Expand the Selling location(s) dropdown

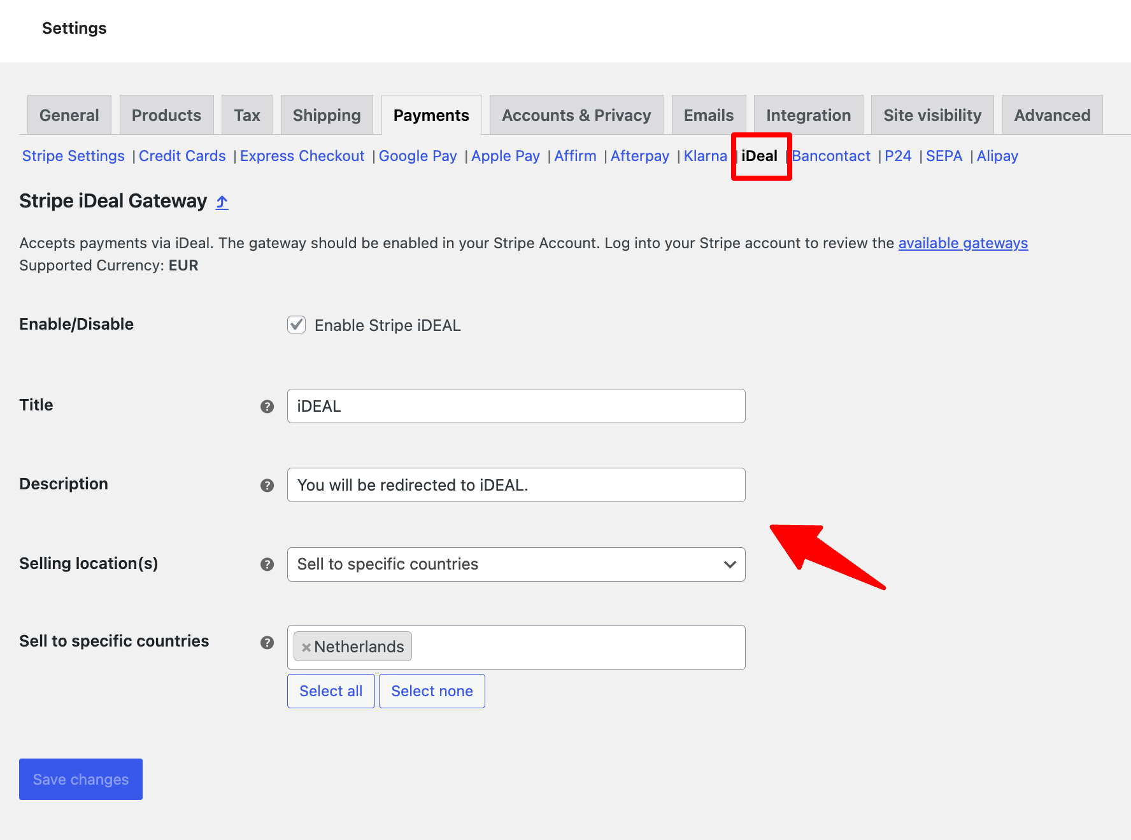(516, 564)
